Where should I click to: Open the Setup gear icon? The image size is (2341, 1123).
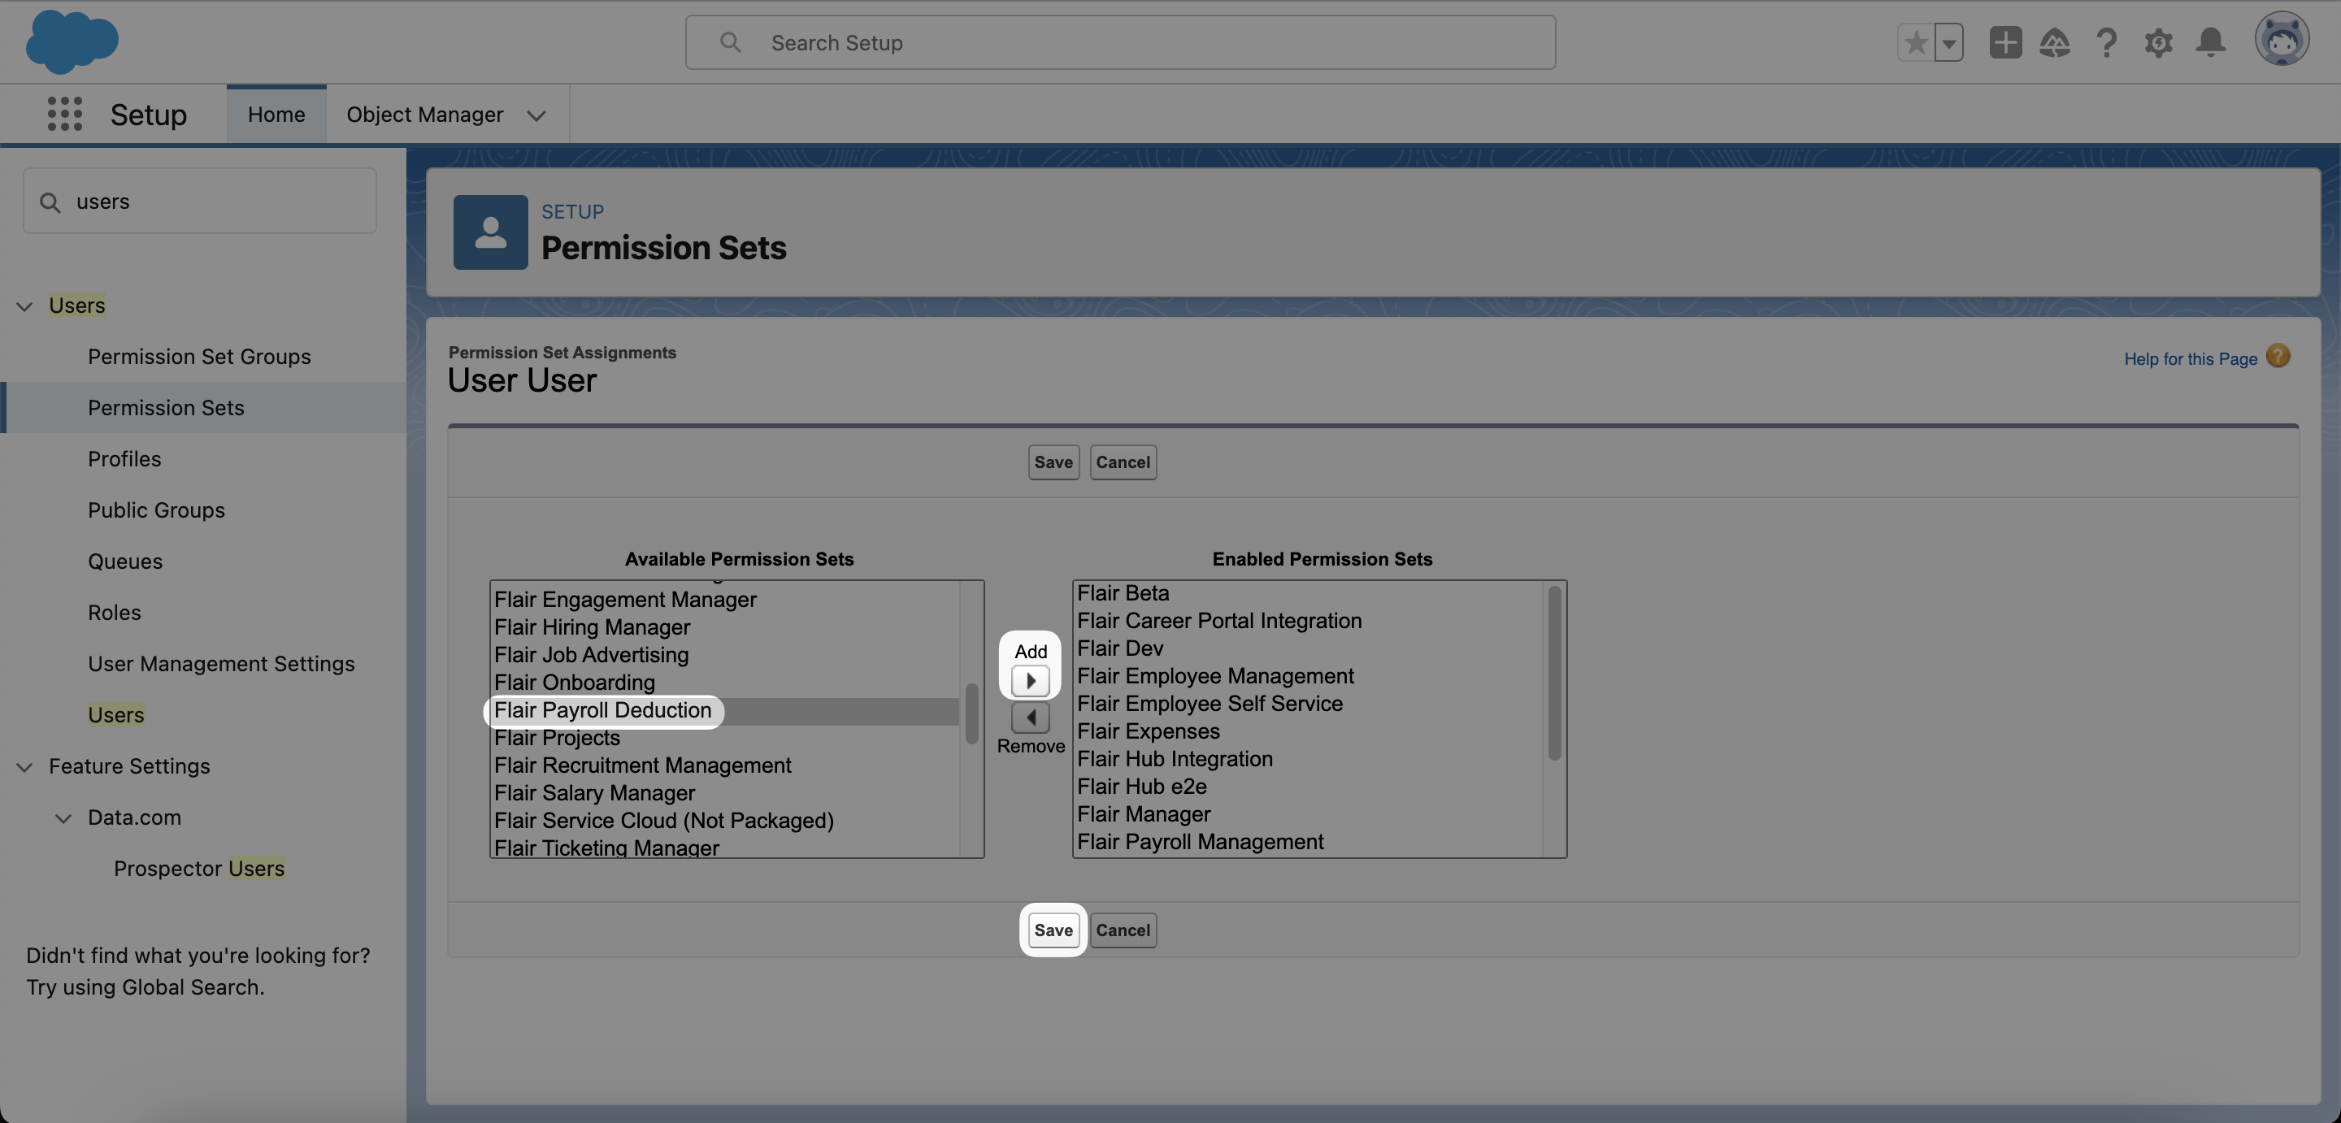pyautogui.click(x=2158, y=43)
